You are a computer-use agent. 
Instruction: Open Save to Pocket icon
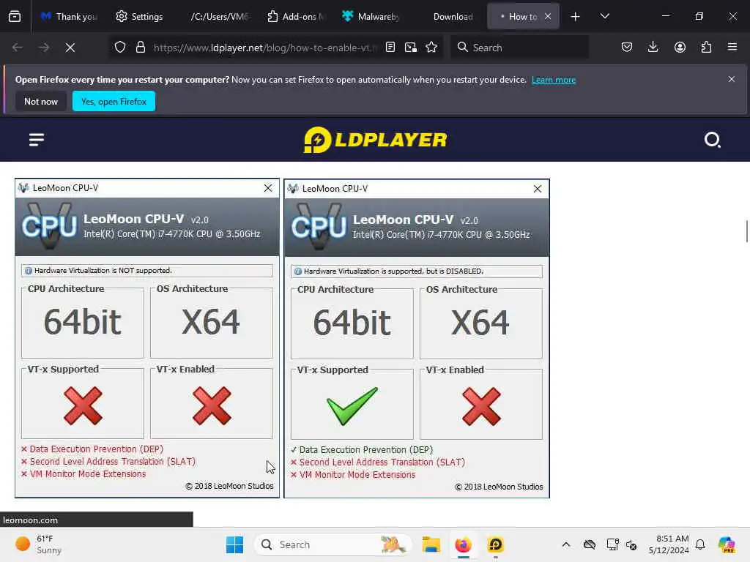coord(627,48)
